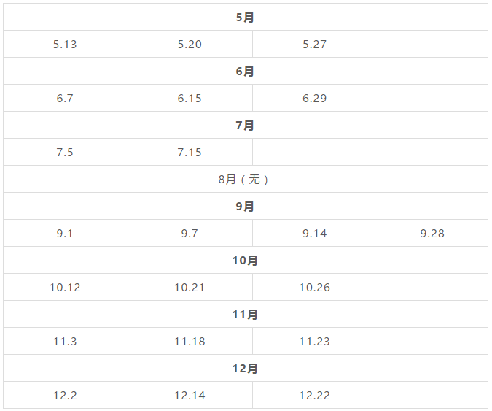Select the 9.1 date cell
492x411 pixels.
66,233
